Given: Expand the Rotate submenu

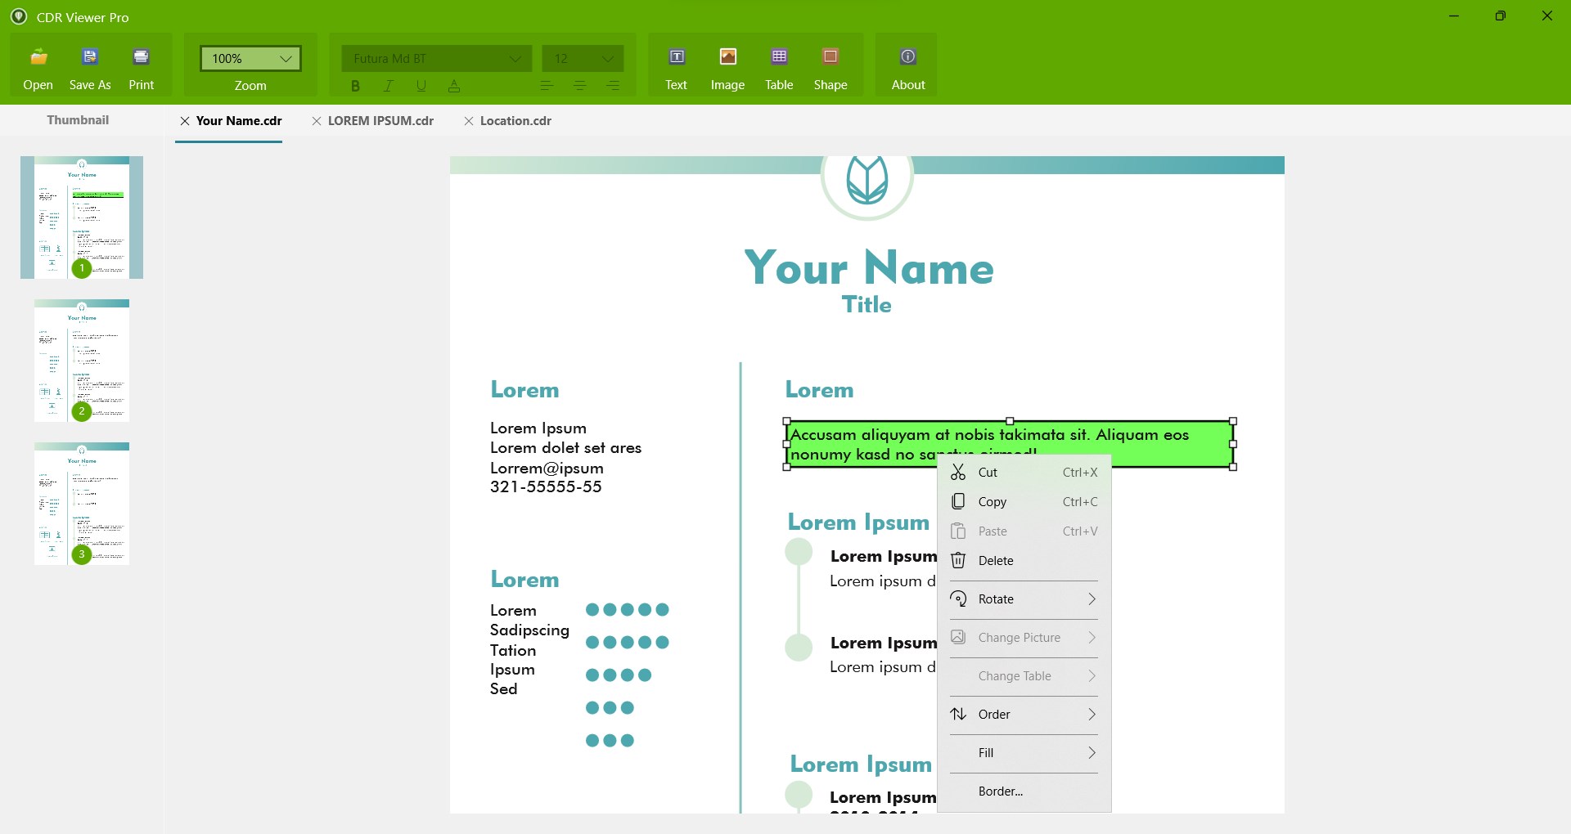Looking at the screenshot, I should tap(1023, 599).
